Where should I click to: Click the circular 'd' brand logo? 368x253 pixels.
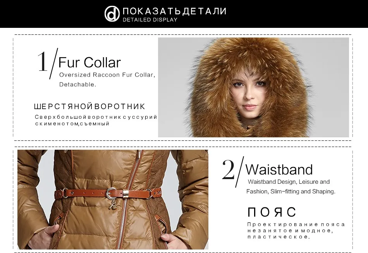112,14
